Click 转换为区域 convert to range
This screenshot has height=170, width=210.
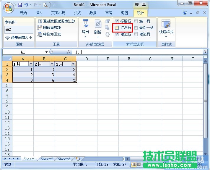coord(49,34)
